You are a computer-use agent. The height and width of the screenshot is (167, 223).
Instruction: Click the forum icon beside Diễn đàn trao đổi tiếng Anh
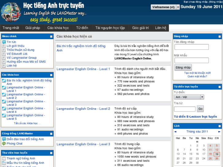(x=4, y=139)
